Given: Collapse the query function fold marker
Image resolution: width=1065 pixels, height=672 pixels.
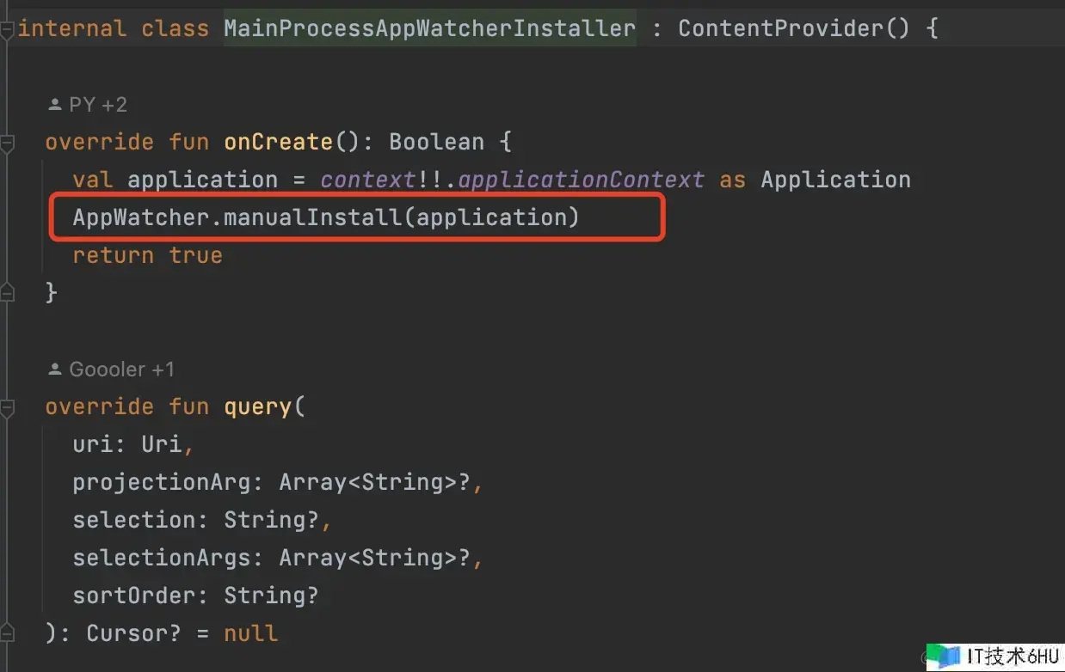Looking at the screenshot, I should (7, 408).
